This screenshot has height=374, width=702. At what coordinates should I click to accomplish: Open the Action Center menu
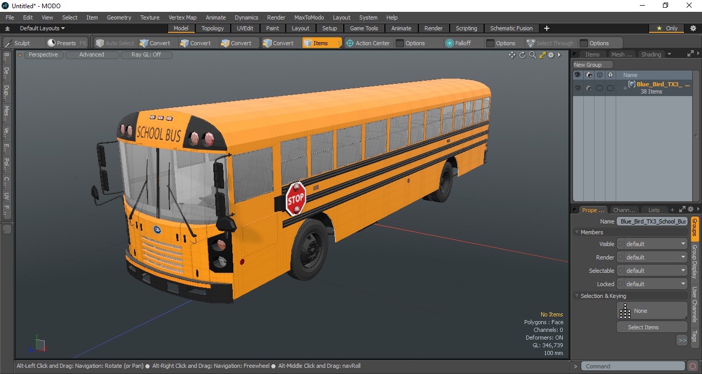click(x=368, y=43)
